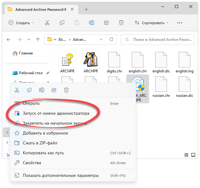Click the Cut icon in context menu

[x=17, y=90]
